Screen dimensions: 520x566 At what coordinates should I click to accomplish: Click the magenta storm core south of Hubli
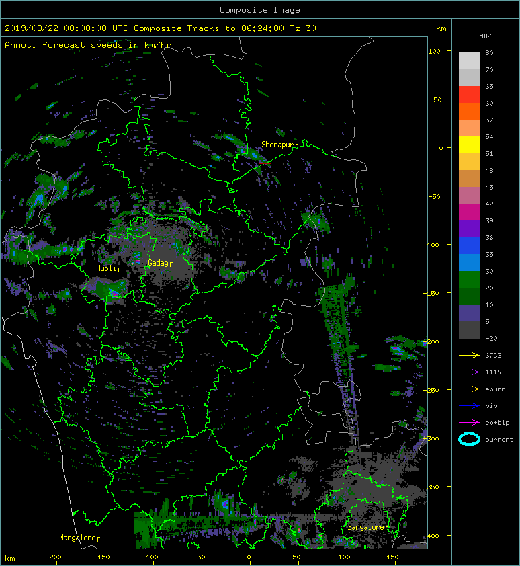click(x=115, y=294)
